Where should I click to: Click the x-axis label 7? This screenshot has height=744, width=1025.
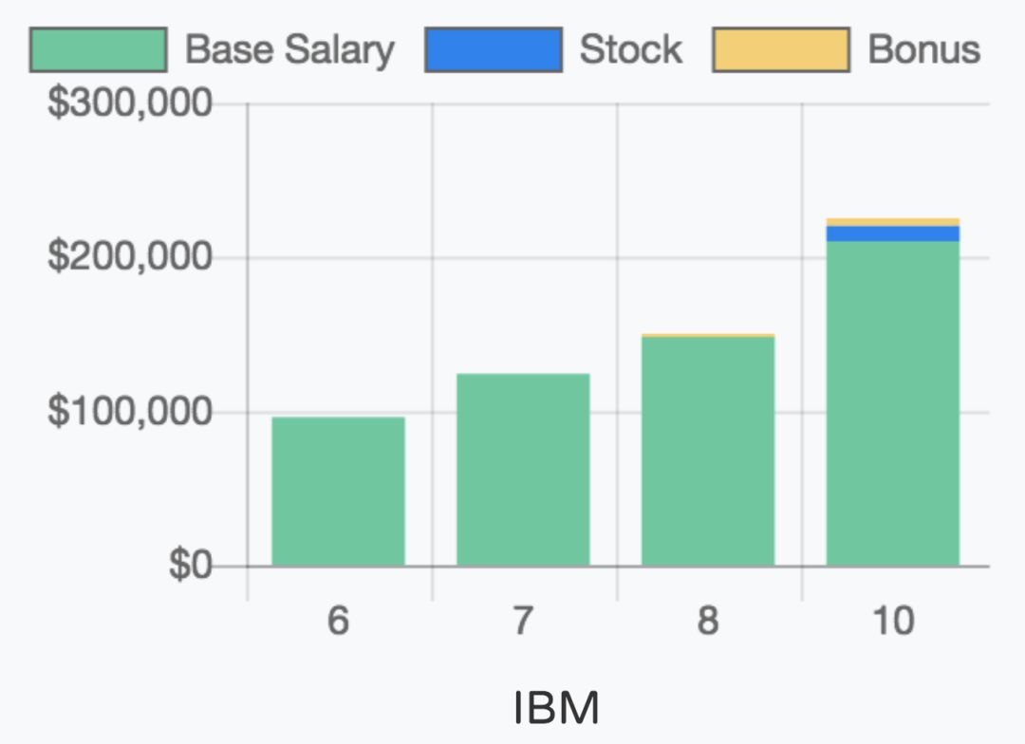coord(523,622)
